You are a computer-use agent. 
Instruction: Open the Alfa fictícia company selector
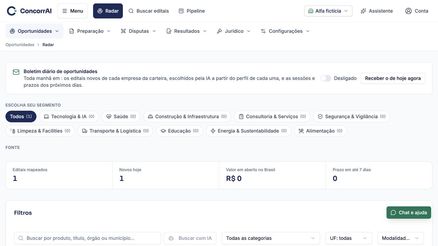tap(328, 11)
